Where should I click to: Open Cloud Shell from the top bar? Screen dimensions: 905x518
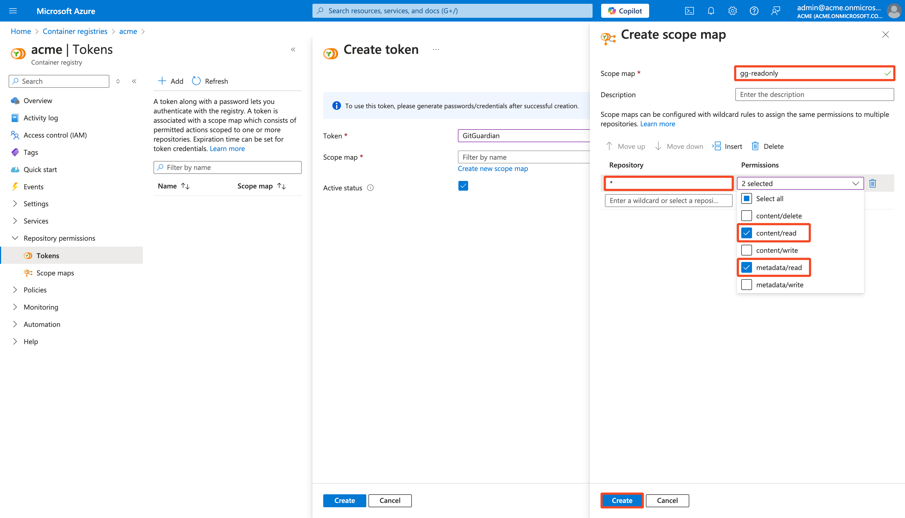pyautogui.click(x=689, y=11)
